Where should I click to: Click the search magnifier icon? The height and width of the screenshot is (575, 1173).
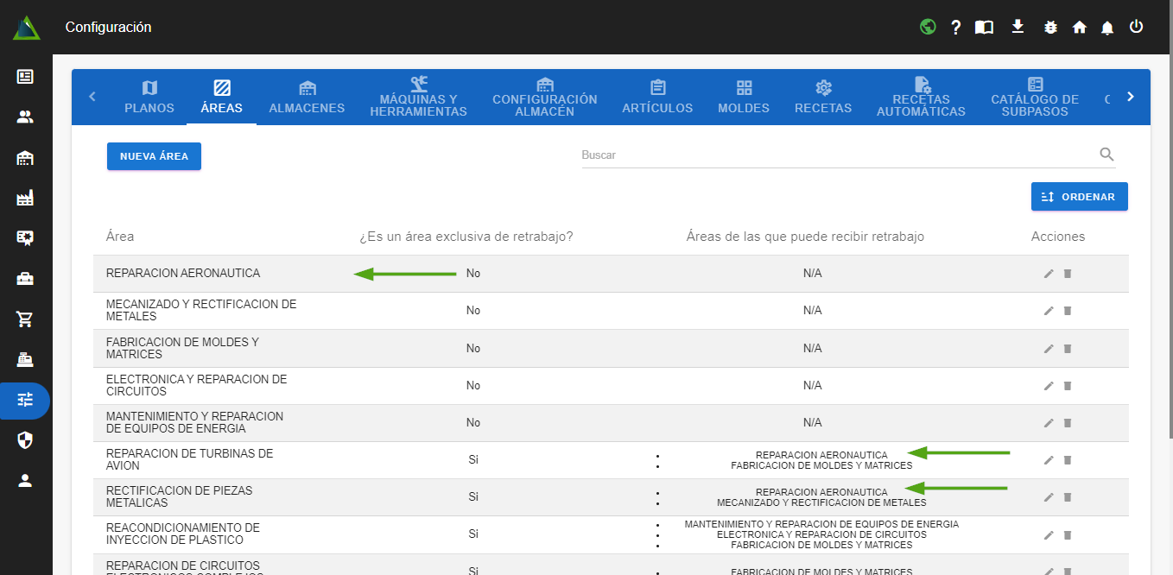[x=1106, y=155]
